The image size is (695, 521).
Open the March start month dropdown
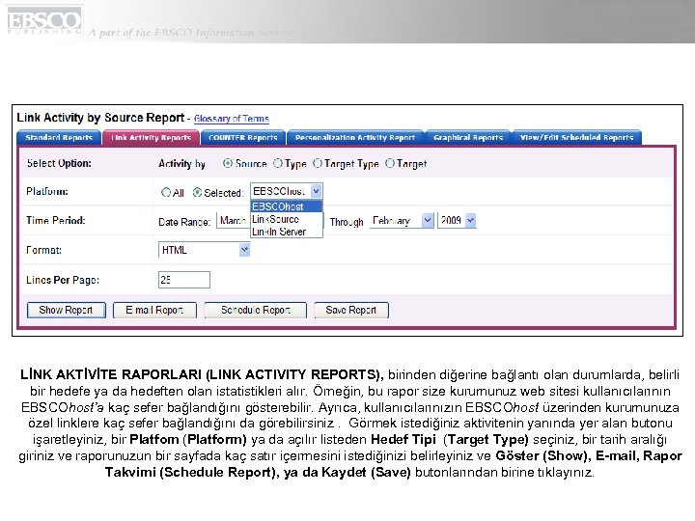[x=234, y=220]
